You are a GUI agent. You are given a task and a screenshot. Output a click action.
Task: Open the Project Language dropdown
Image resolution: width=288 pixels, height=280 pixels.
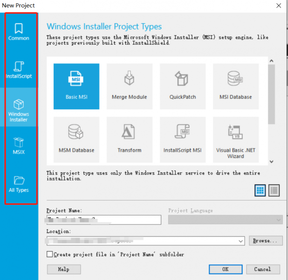pos(279,220)
